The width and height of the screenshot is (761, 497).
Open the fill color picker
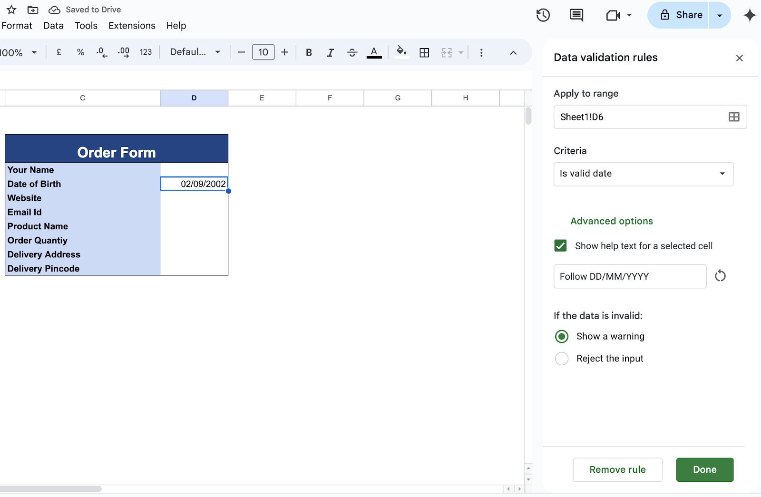pyautogui.click(x=401, y=52)
